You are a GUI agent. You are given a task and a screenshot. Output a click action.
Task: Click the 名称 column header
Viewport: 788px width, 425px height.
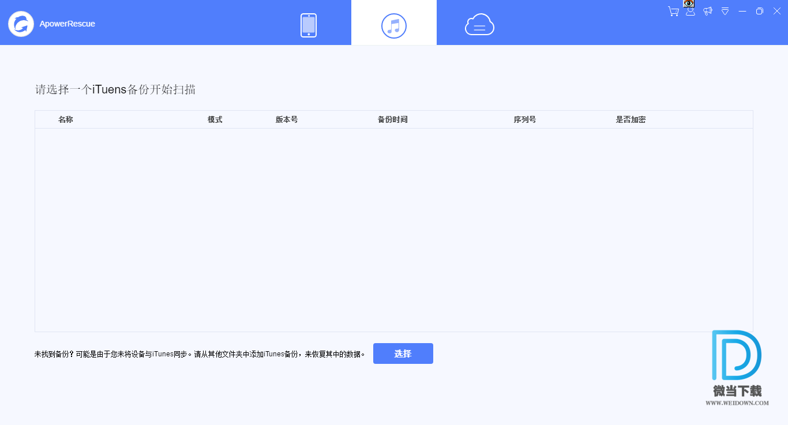[66, 119]
